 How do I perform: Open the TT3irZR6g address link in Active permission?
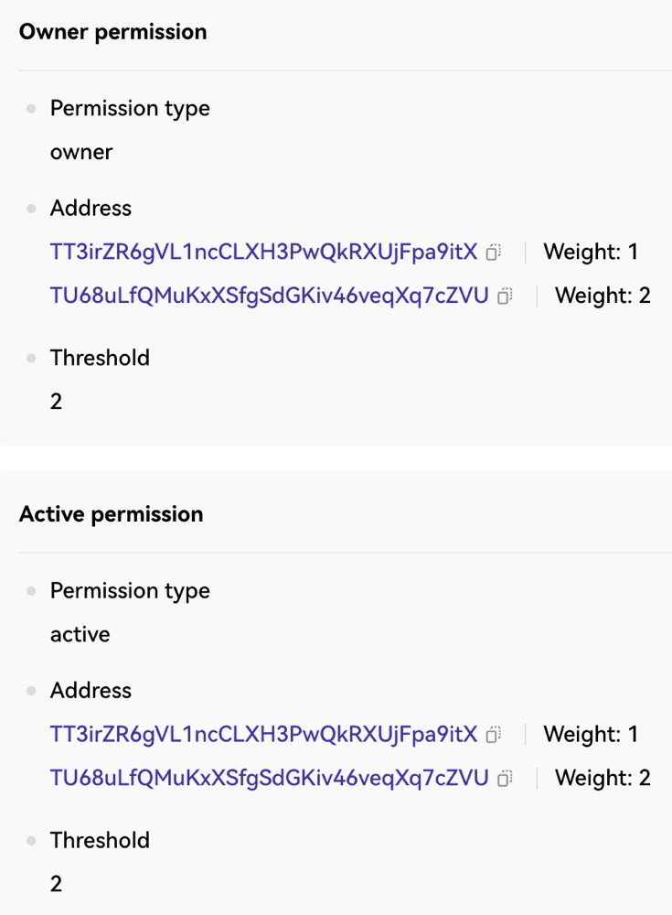263,734
